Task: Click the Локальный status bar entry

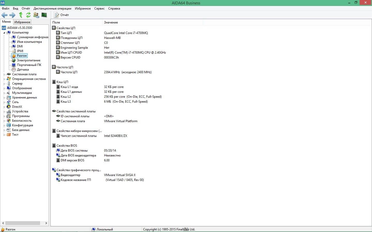Action: [102, 229]
